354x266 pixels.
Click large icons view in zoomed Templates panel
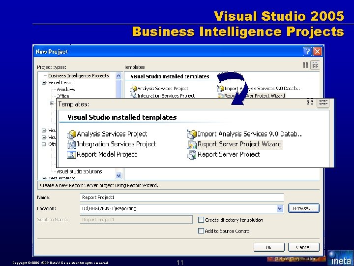(310, 102)
